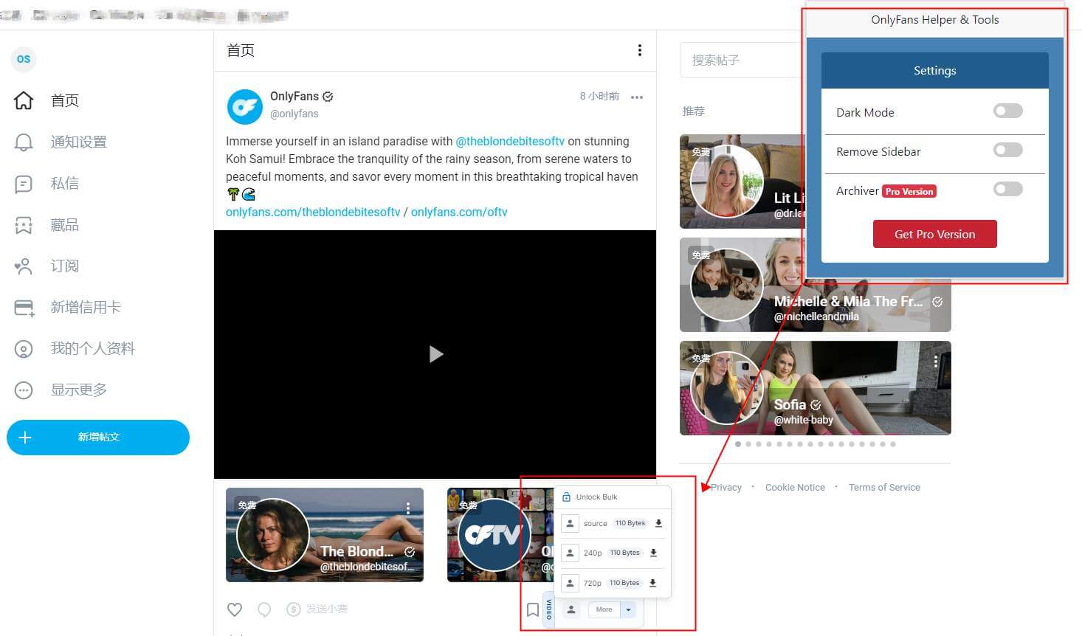Select first carousel pagination dot

tap(738, 444)
